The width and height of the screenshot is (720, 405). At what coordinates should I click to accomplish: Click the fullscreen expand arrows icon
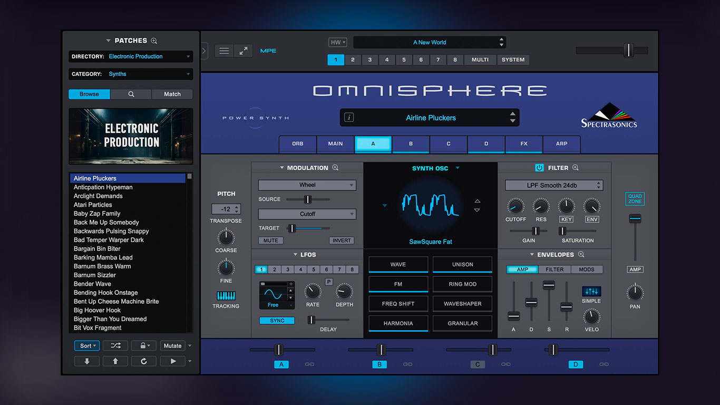[x=244, y=51]
